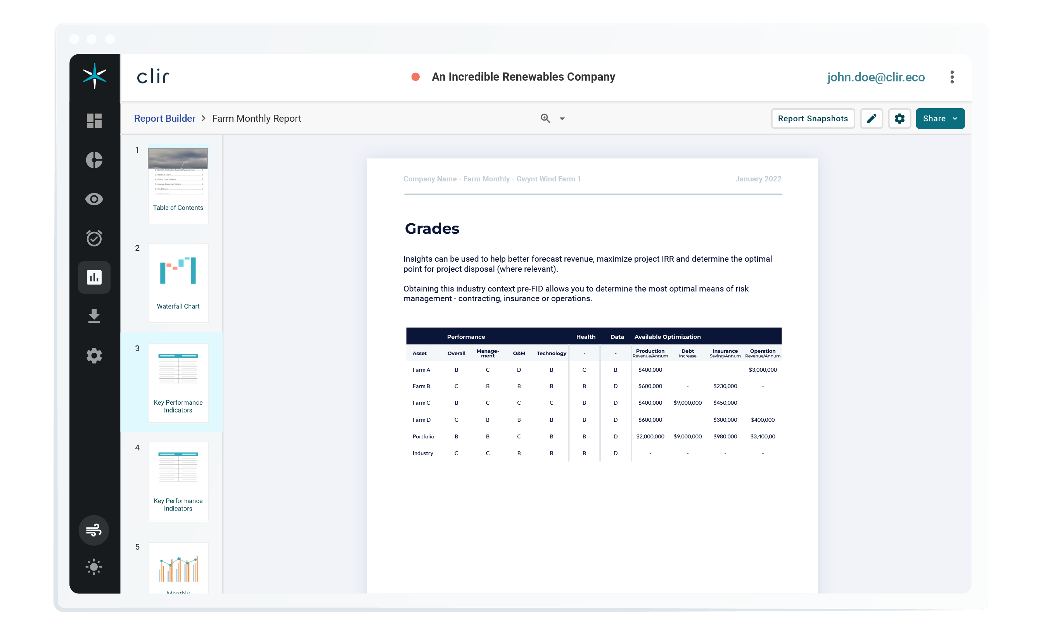Select page 3 Key Performance Indicators thumbnail

point(178,383)
